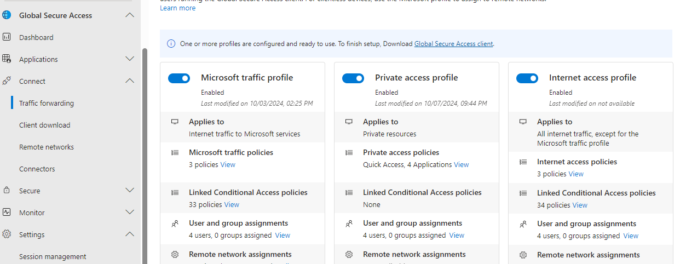Image resolution: width=680 pixels, height=264 pixels.
Task: Click list icon beside Private profile Linked Conditional Access
Action: [x=349, y=192]
